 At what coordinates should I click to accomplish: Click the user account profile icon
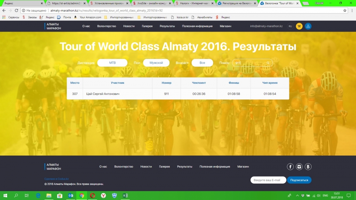point(308,26)
